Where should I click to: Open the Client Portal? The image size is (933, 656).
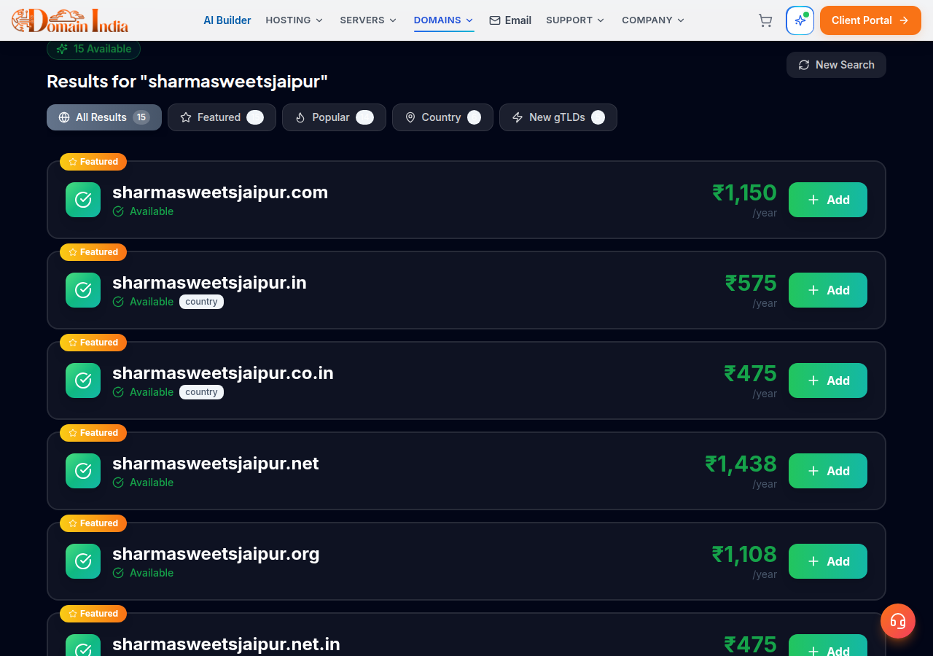[x=870, y=20]
